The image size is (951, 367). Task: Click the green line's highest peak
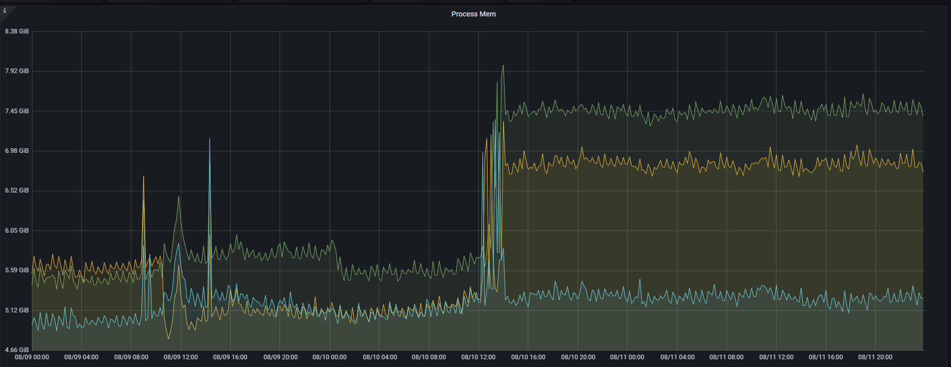click(x=503, y=66)
